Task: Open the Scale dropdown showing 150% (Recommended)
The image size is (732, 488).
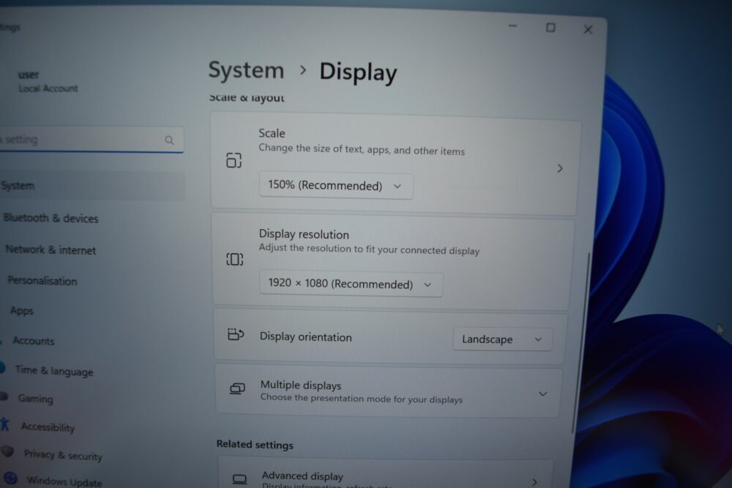Action: point(336,186)
